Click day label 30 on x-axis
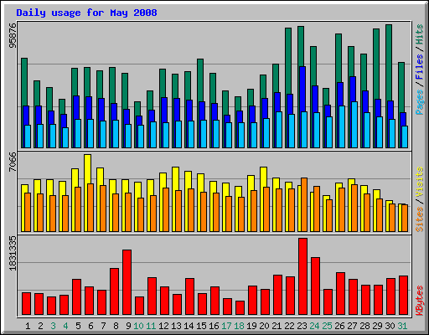The height and width of the screenshot is (335, 429). pos(390,326)
